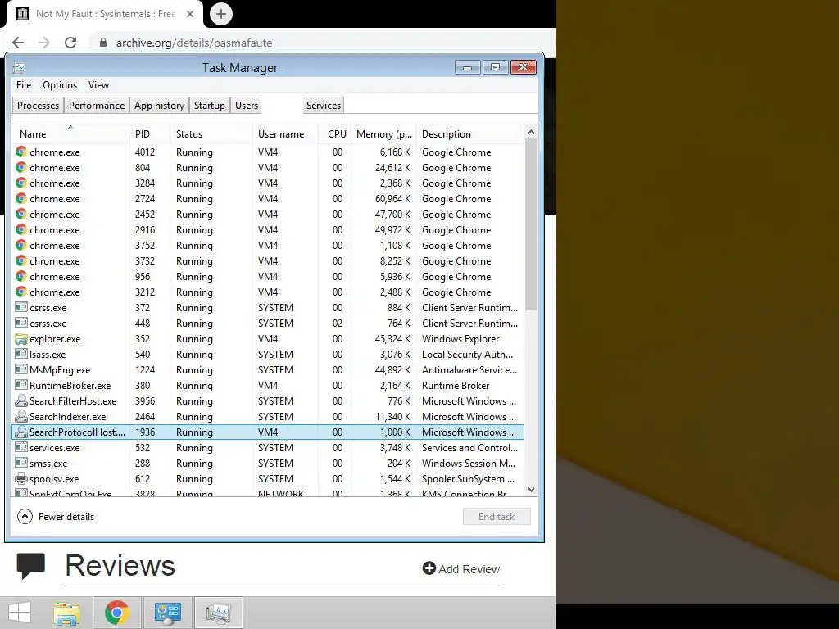Select MsMpEng.exe process name
This screenshot has width=839, height=629.
point(60,369)
